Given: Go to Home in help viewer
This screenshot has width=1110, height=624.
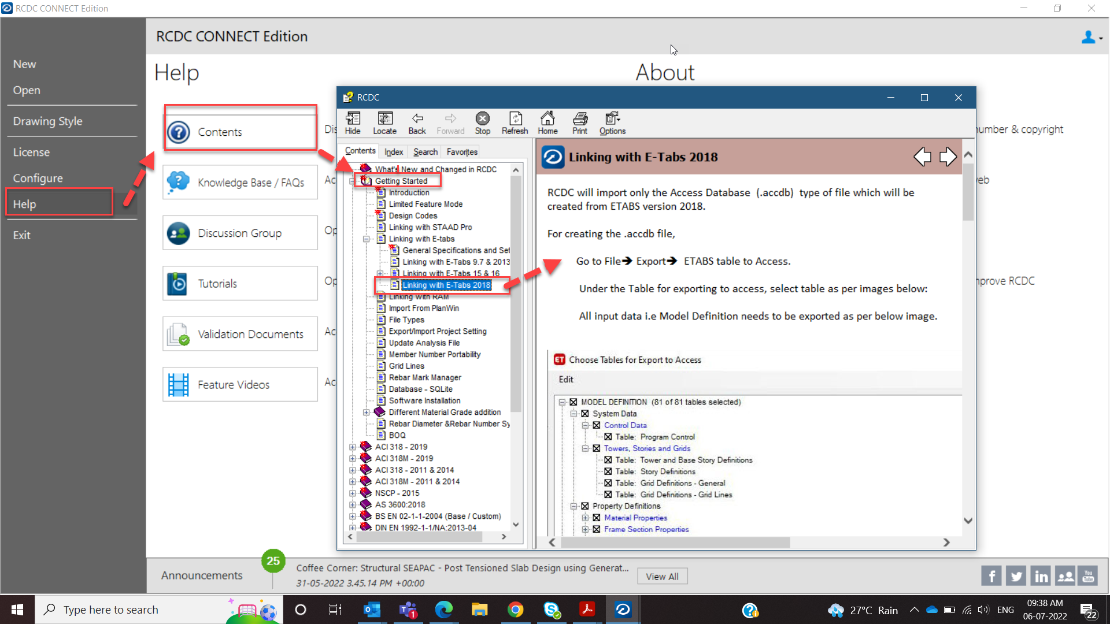Looking at the screenshot, I should point(547,123).
